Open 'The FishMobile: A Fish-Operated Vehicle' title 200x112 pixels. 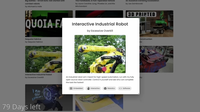coord(95,1)
